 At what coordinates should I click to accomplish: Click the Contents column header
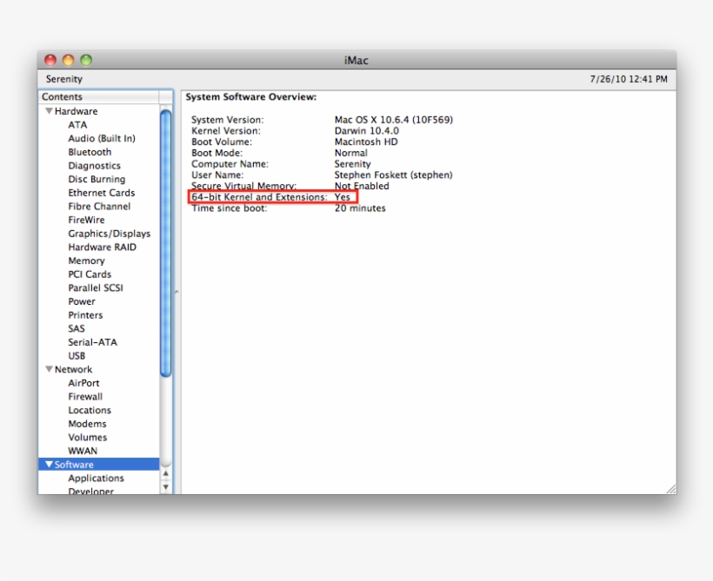[x=98, y=96]
